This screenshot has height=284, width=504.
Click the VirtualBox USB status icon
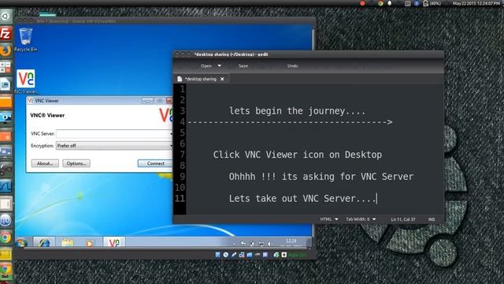point(234,255)
